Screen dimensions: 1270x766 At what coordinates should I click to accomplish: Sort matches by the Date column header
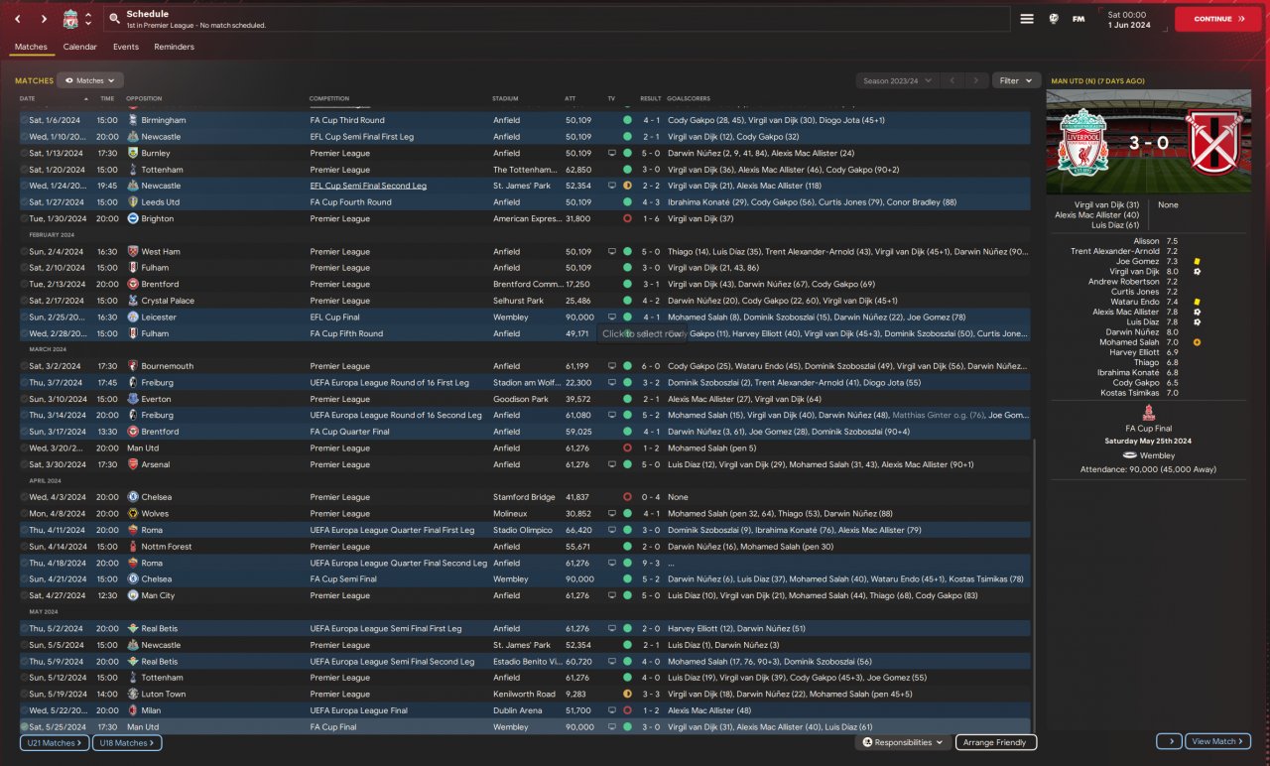coord(27,98)
